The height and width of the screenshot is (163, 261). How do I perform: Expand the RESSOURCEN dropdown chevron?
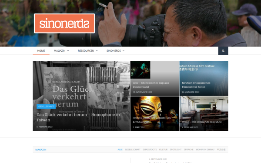click(97, 51)
